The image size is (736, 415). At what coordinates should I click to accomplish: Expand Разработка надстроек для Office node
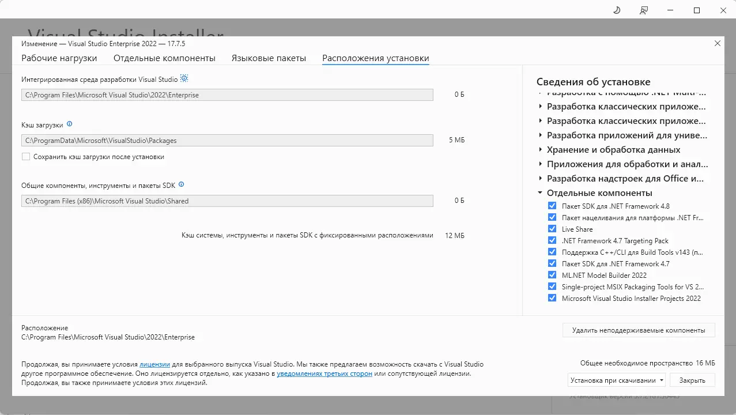tap(540, 179)
